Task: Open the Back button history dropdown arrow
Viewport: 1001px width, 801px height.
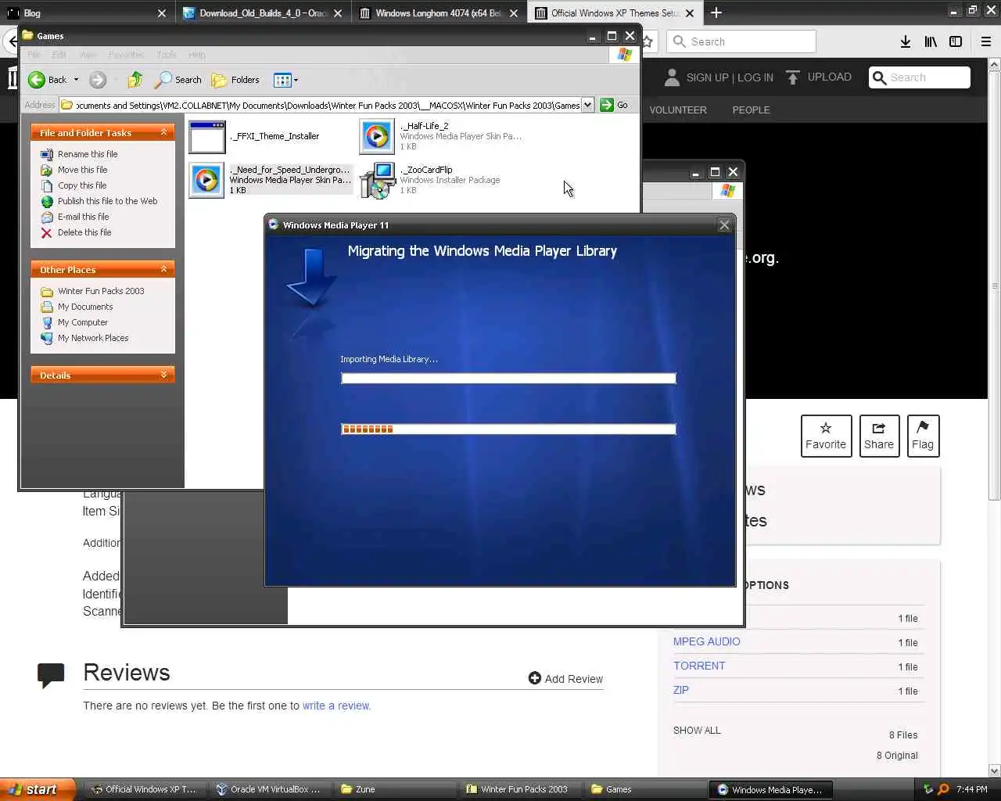Action: [76, 80]
